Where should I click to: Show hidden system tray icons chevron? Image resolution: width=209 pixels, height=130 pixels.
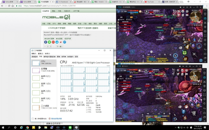pos(176,128)
